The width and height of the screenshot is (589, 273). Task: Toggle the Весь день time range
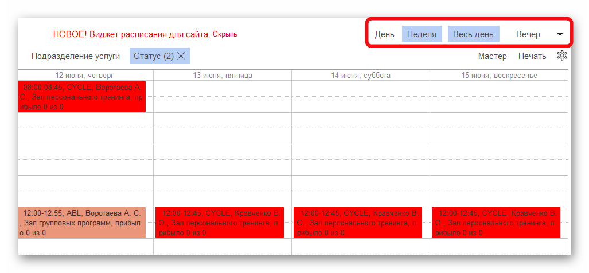[473, 34]
